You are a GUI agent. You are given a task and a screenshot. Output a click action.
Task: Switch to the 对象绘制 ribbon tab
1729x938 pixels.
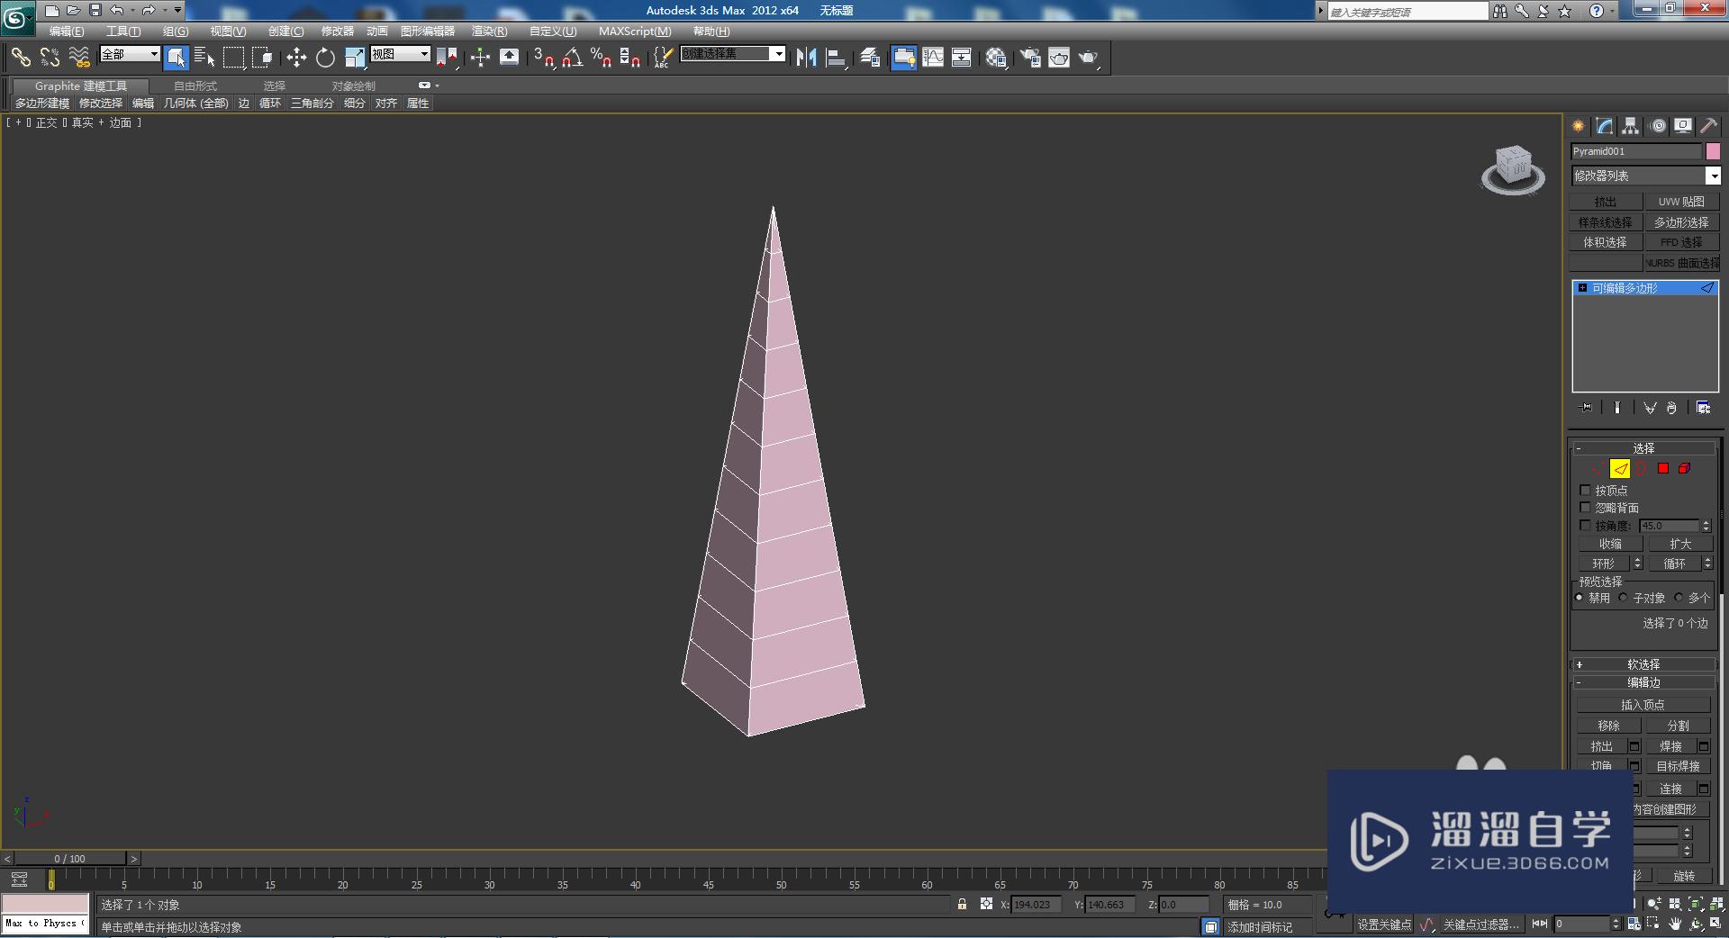(x=353, y=86)
